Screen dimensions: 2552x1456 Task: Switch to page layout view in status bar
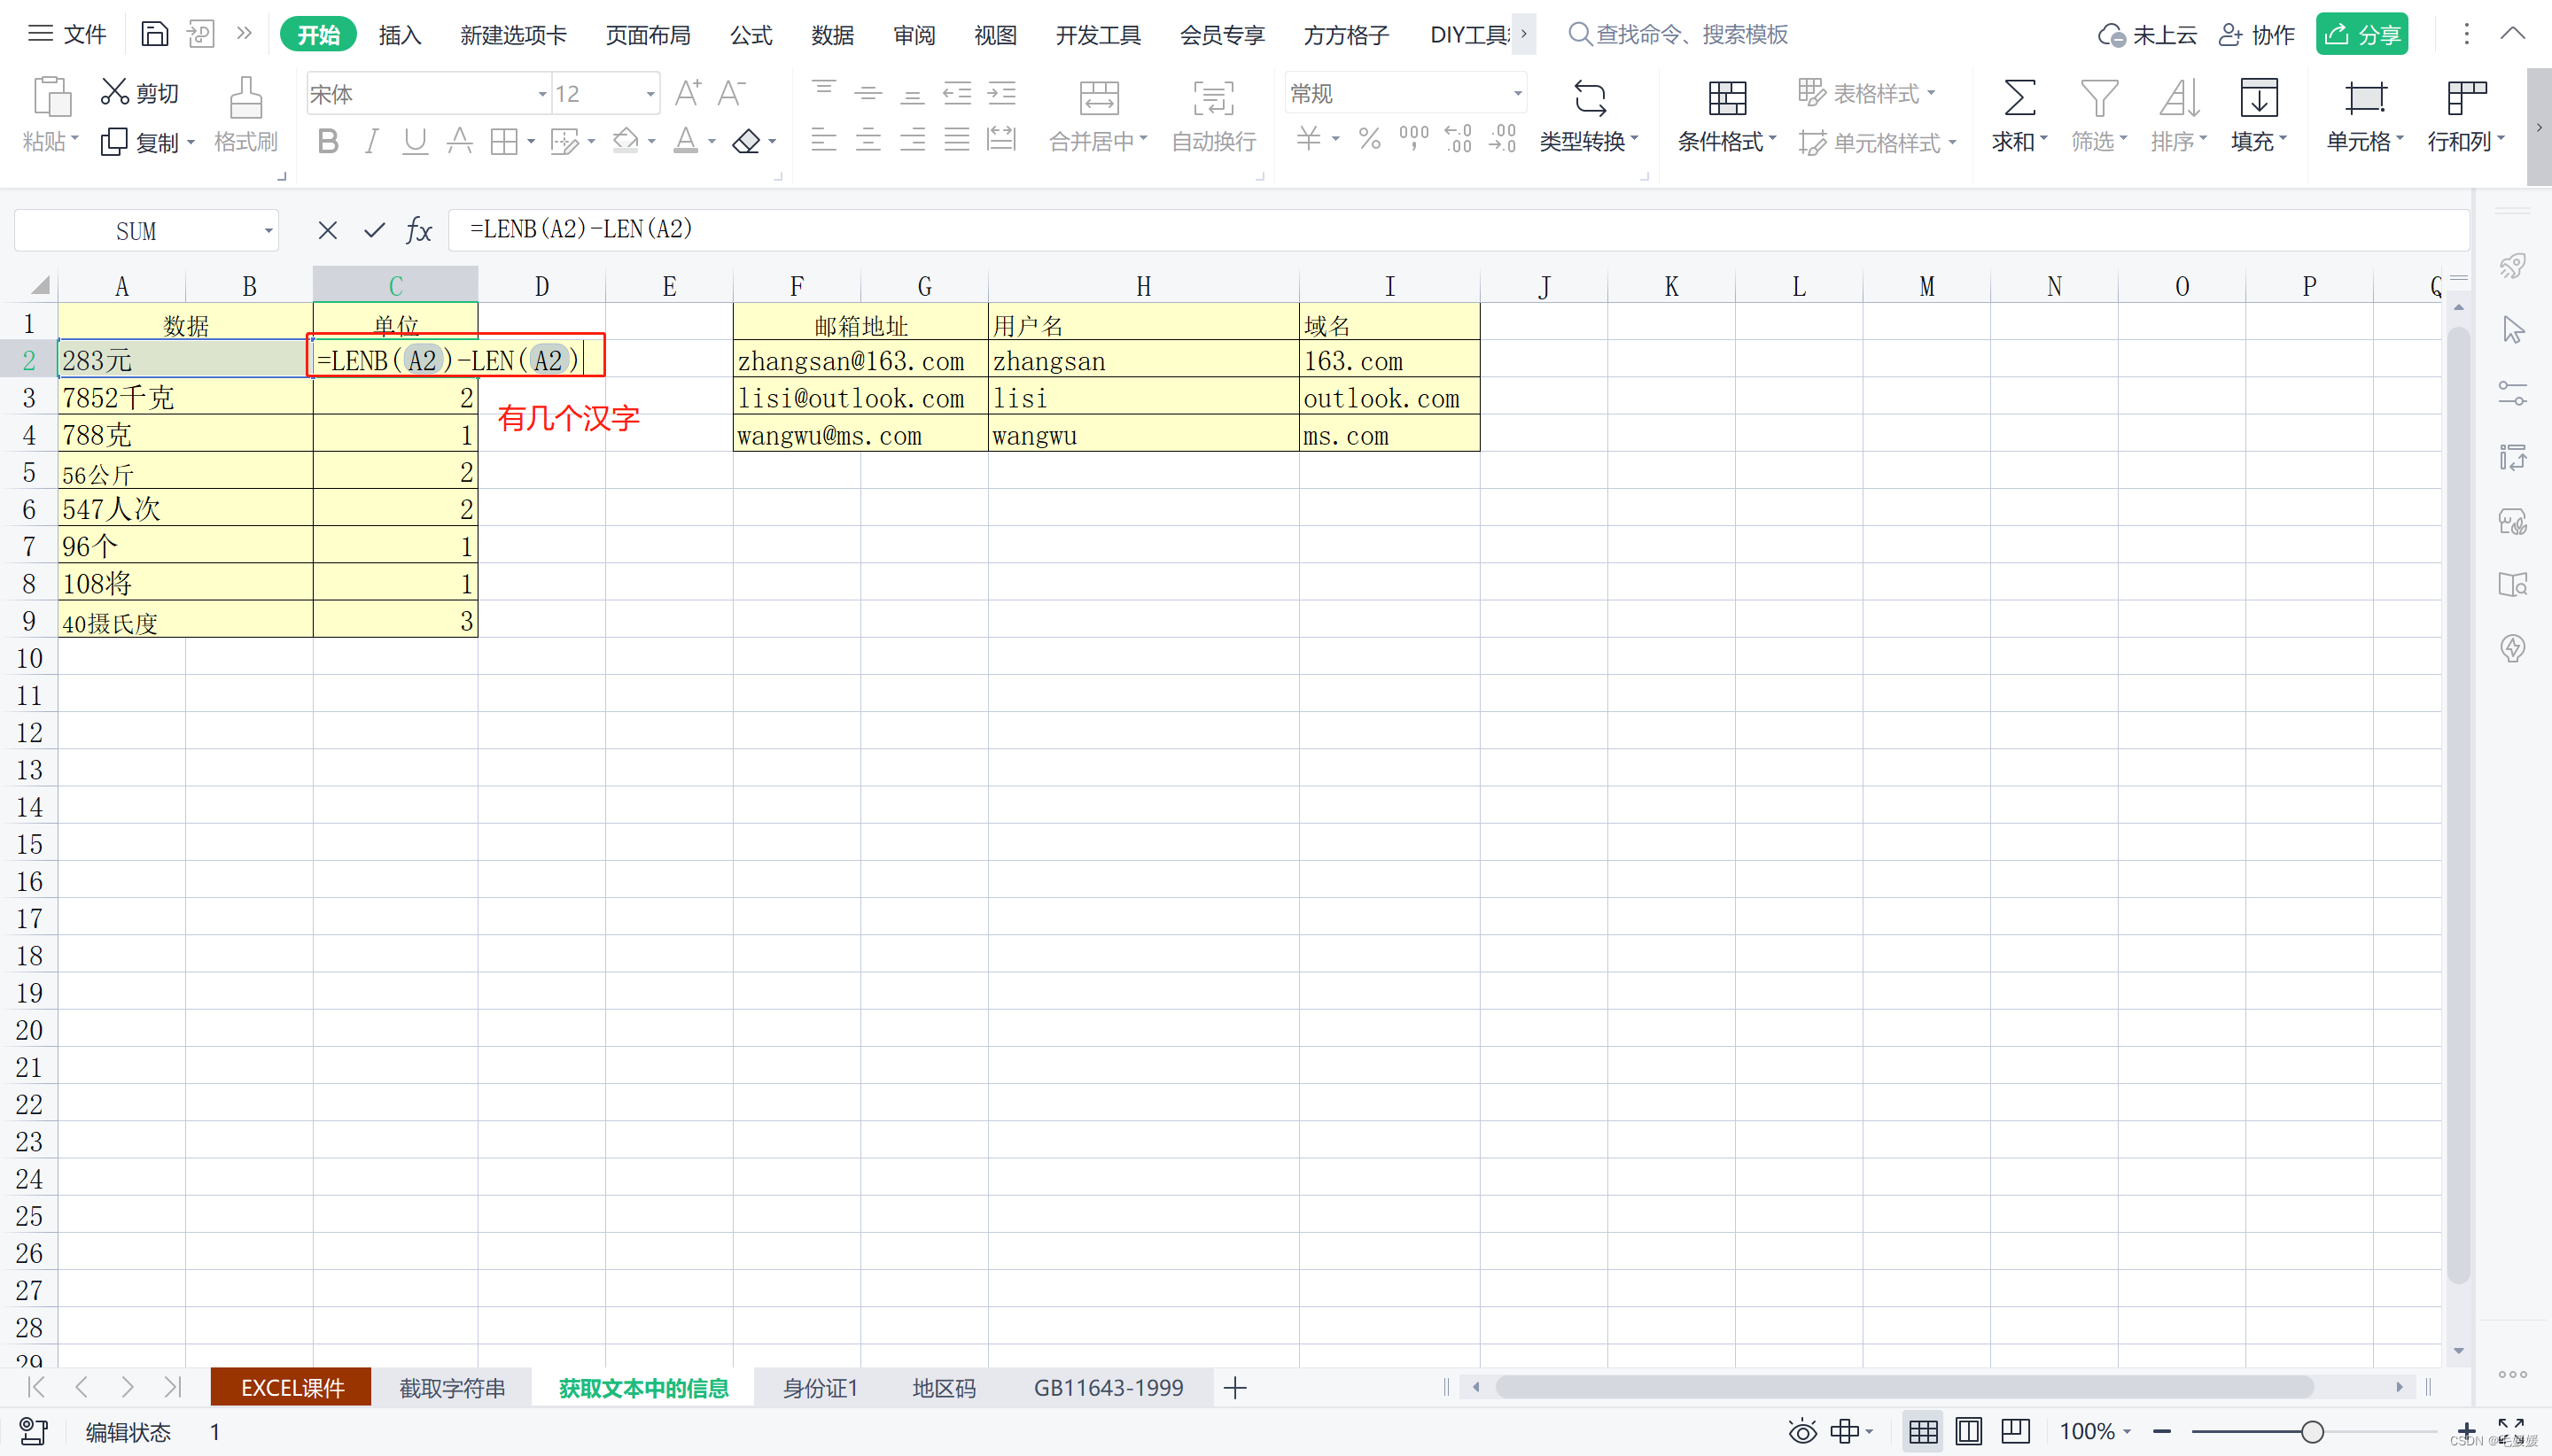(x=1968, y=1431)
